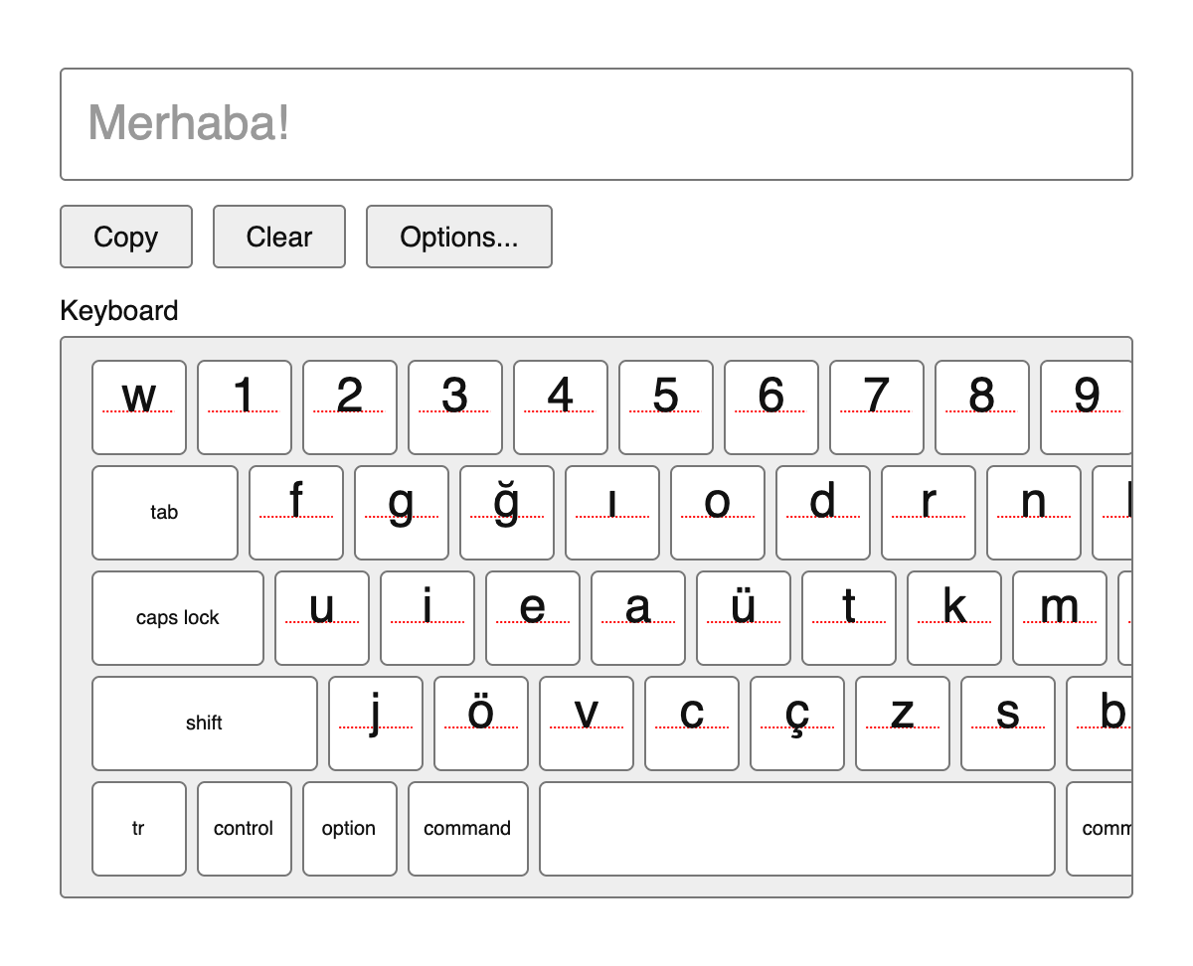Click the Copy button
This screenshot has height=966, width=1193.
tap(126, 237)
